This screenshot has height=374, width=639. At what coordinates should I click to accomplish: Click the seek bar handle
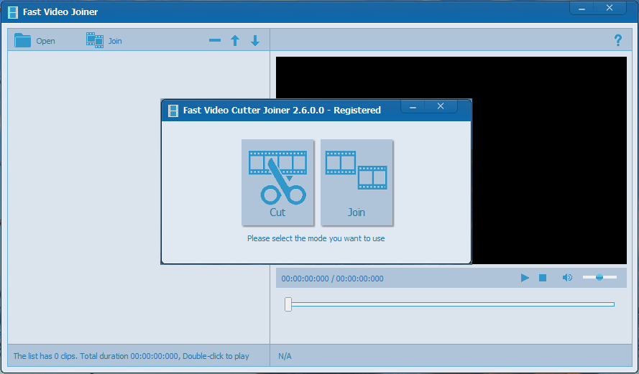coord(288,304)
